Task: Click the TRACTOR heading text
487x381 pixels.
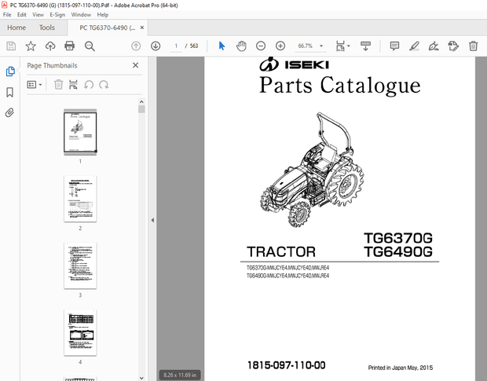Action: pos(281,252)
